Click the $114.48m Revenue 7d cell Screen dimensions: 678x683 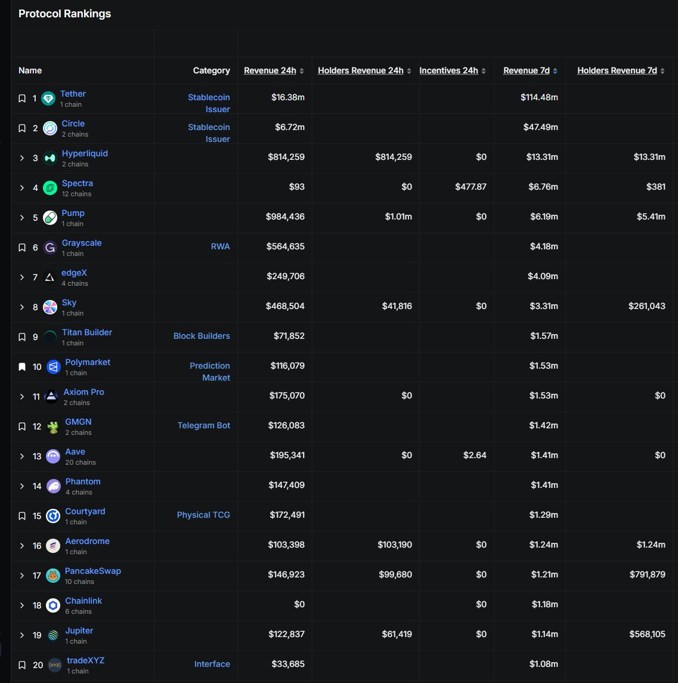coord(539,97)
